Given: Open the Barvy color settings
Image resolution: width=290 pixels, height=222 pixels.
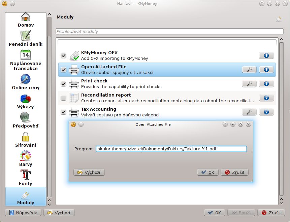Looking at the screenshot, I should pos(26,159).
